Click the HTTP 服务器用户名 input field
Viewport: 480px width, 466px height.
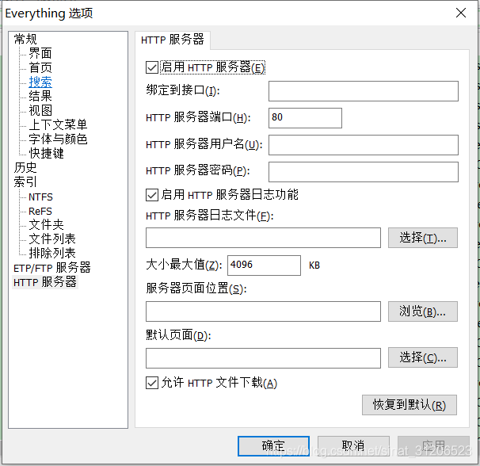coord(364,145)
